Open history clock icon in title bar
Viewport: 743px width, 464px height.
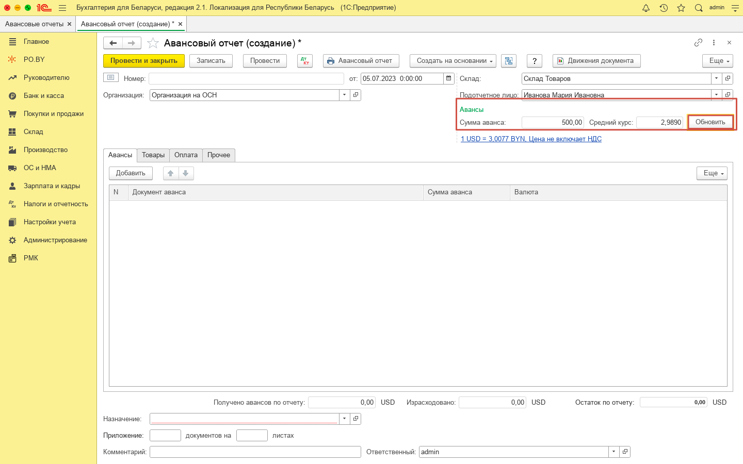click(x=664, y=8)
